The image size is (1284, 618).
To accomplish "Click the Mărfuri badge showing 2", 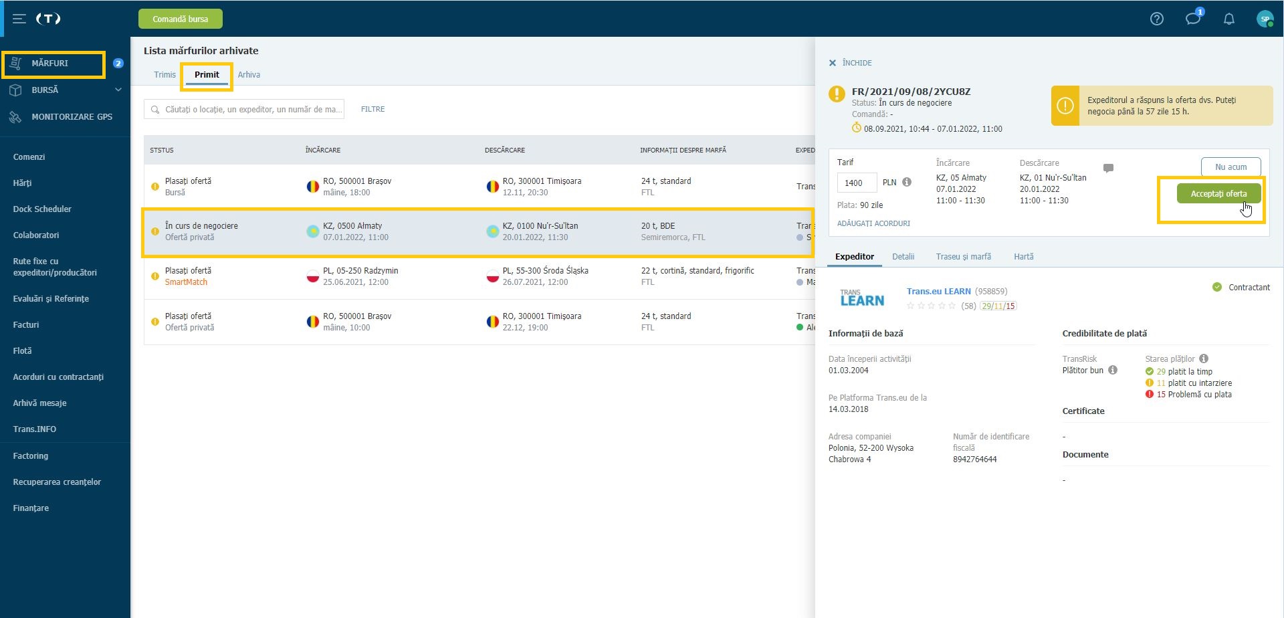I will [118, 64].
